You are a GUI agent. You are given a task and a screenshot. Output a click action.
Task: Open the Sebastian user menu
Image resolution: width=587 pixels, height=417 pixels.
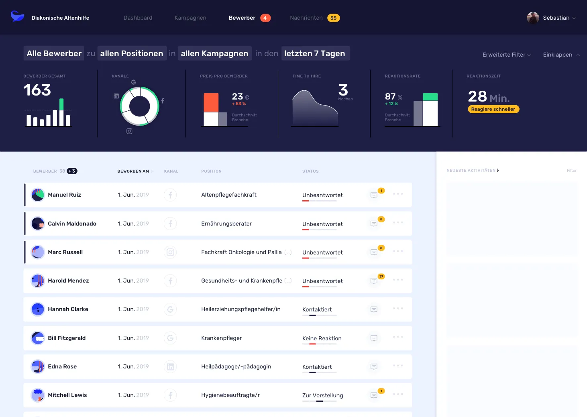pos(551,18)
